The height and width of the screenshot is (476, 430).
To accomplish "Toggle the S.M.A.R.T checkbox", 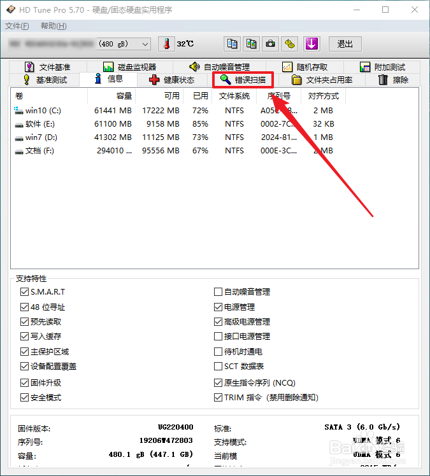I will [24, 291].
